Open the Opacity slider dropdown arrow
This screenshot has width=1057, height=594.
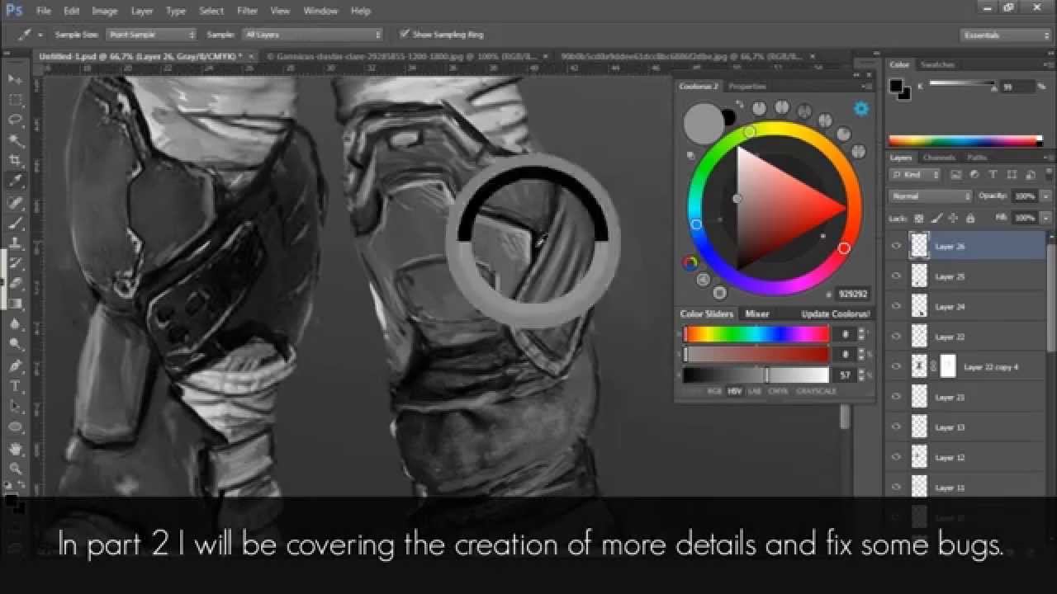pos(1045,196)
